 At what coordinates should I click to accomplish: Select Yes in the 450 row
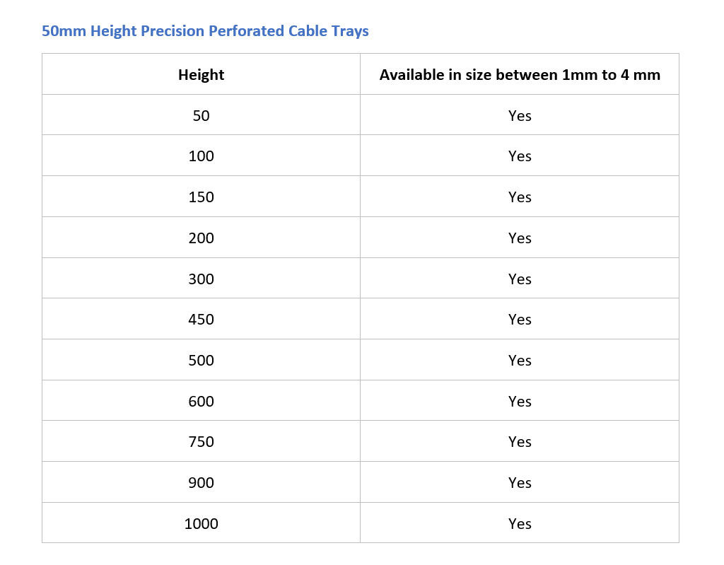tap(520, 319)
